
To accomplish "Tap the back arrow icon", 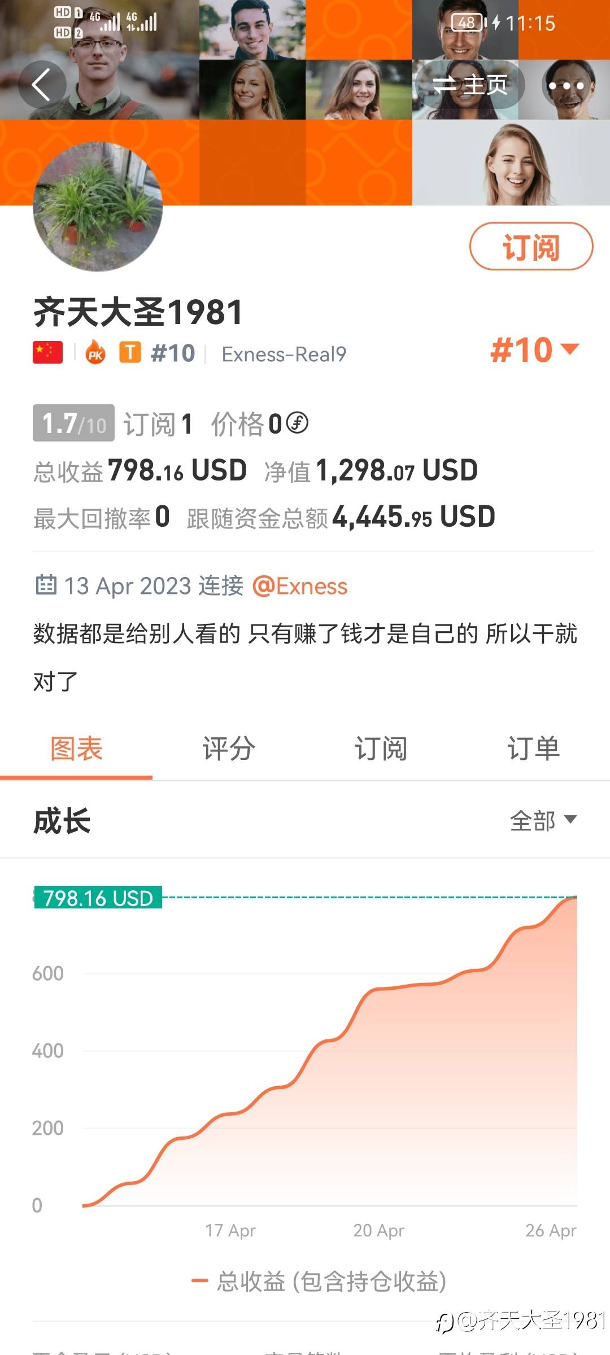I will (x=42, y=85).
